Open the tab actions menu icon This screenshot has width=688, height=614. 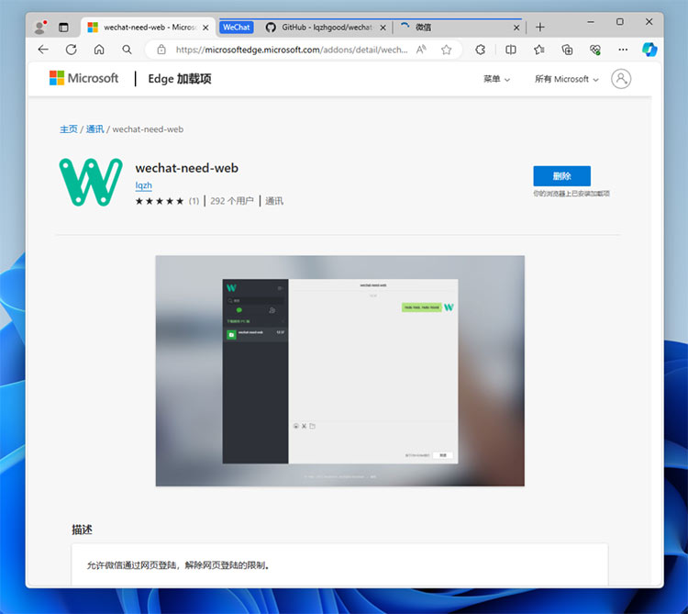pos(63,28)
